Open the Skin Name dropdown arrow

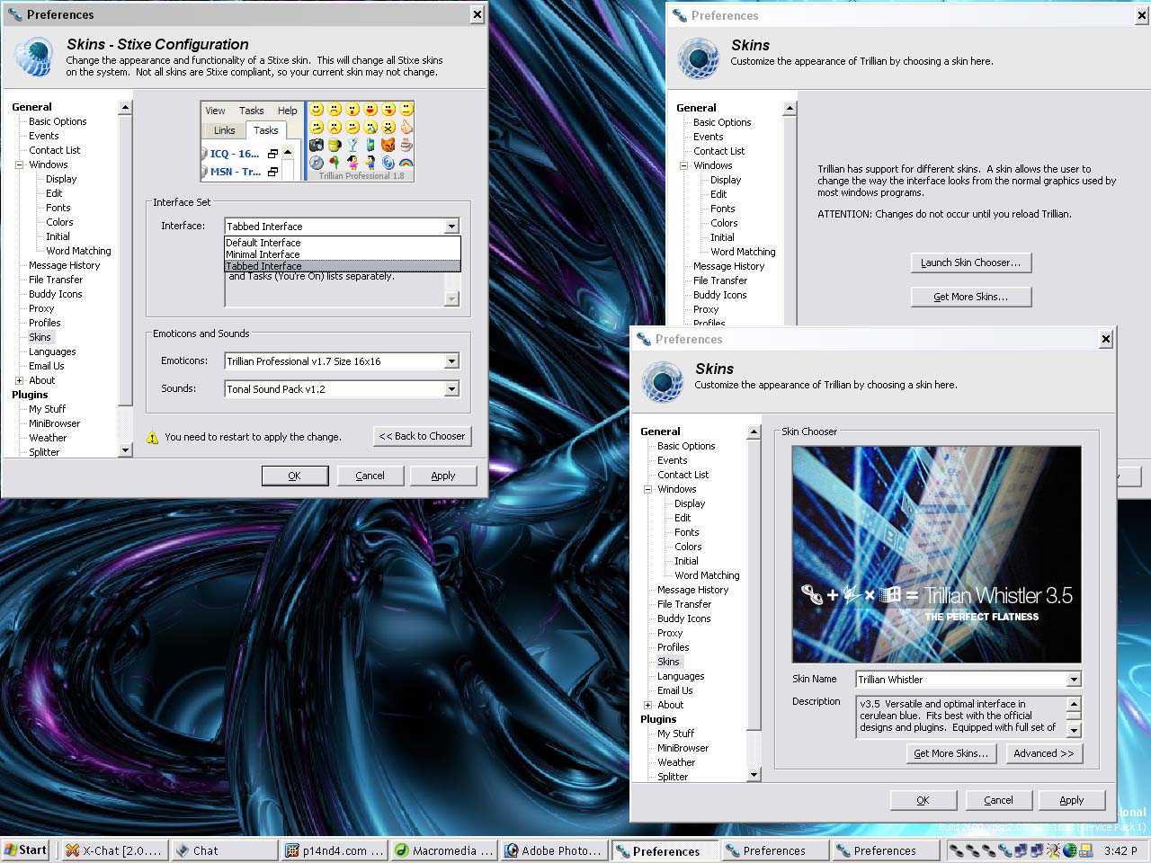[1074, 680]
